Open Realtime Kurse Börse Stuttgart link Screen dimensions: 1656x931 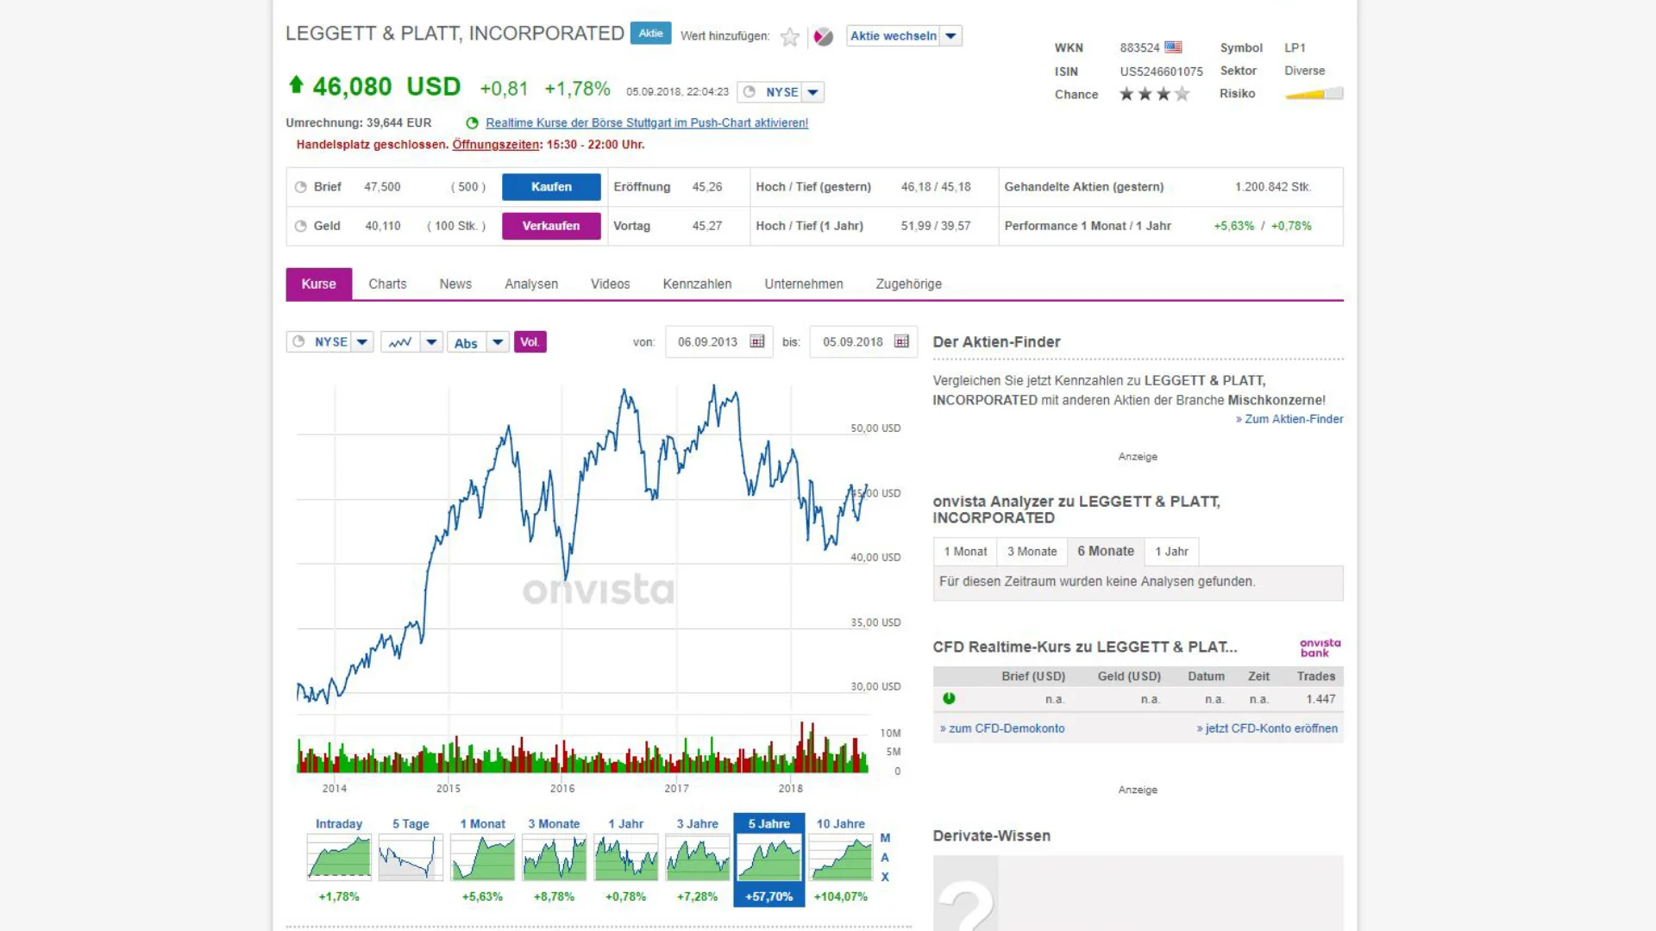(x=647, y=123)
